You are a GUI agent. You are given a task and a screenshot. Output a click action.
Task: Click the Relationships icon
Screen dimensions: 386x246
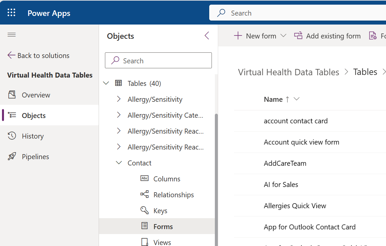(x=145, y=194)
